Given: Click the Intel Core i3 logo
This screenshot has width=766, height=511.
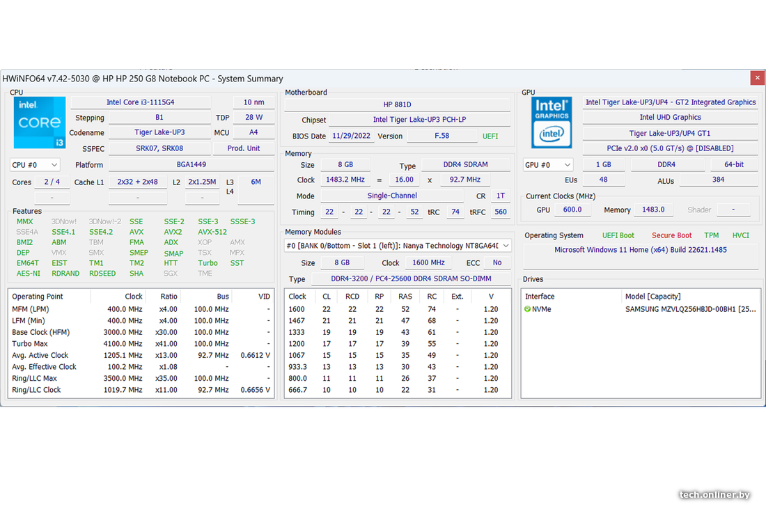Looking at the screenshot, I should tap(35, 123).
